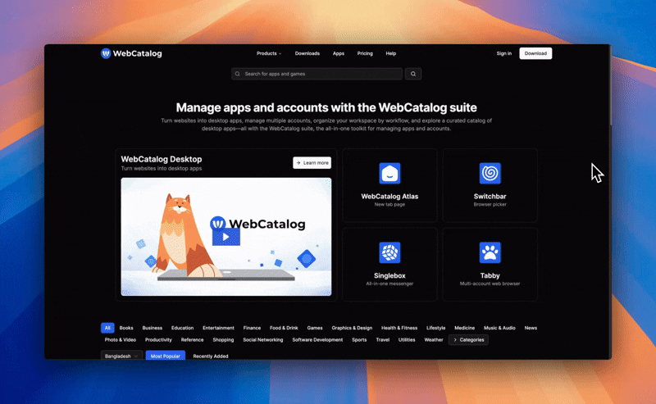This screenshot has height=404, width=656.
Task: Select the Games category
Action: click(x=315, y=328)
